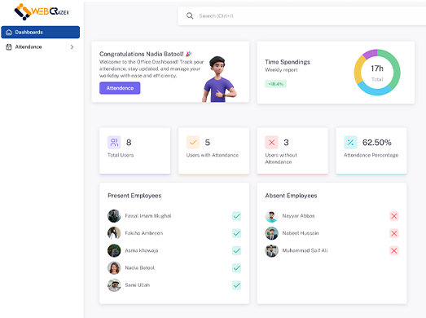
Task: Click the purple segment of the donut chart
Action: (x=371, y=54)
